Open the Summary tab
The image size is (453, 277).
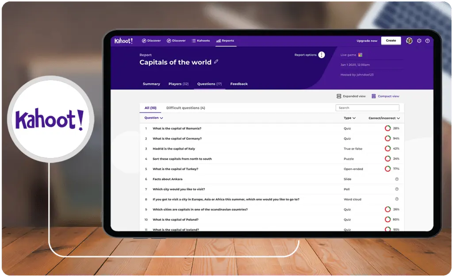point(151,84)
